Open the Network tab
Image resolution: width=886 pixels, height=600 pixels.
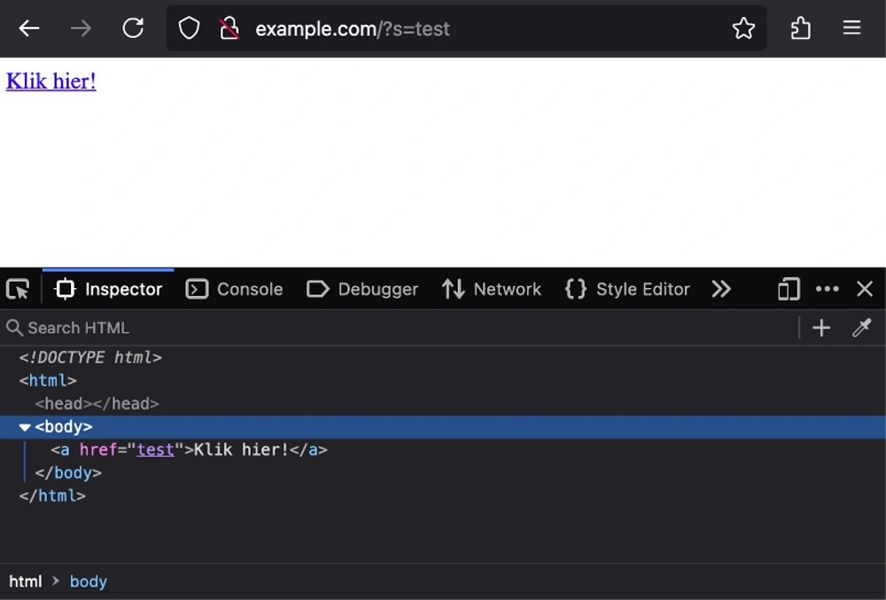[492, 289]
